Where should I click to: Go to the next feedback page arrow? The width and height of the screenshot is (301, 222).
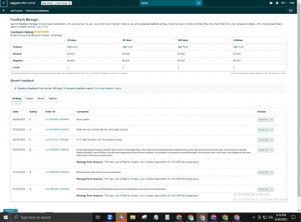pos(20,104)
